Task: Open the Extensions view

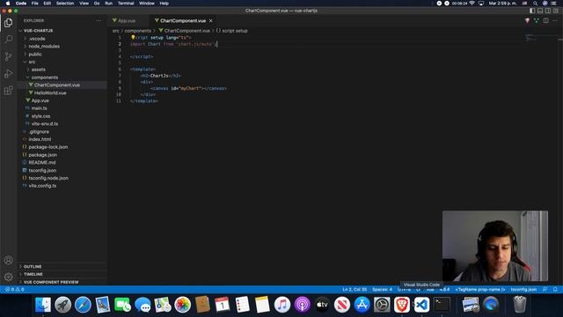Action: click(8, 91)
